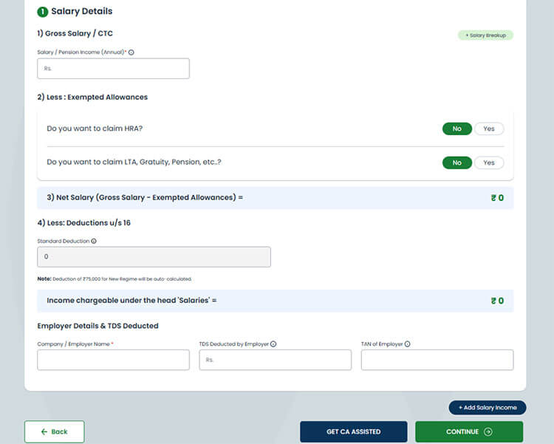Click info icon beside Standard Deduction
554x444 pixels.
click(94, 241)
